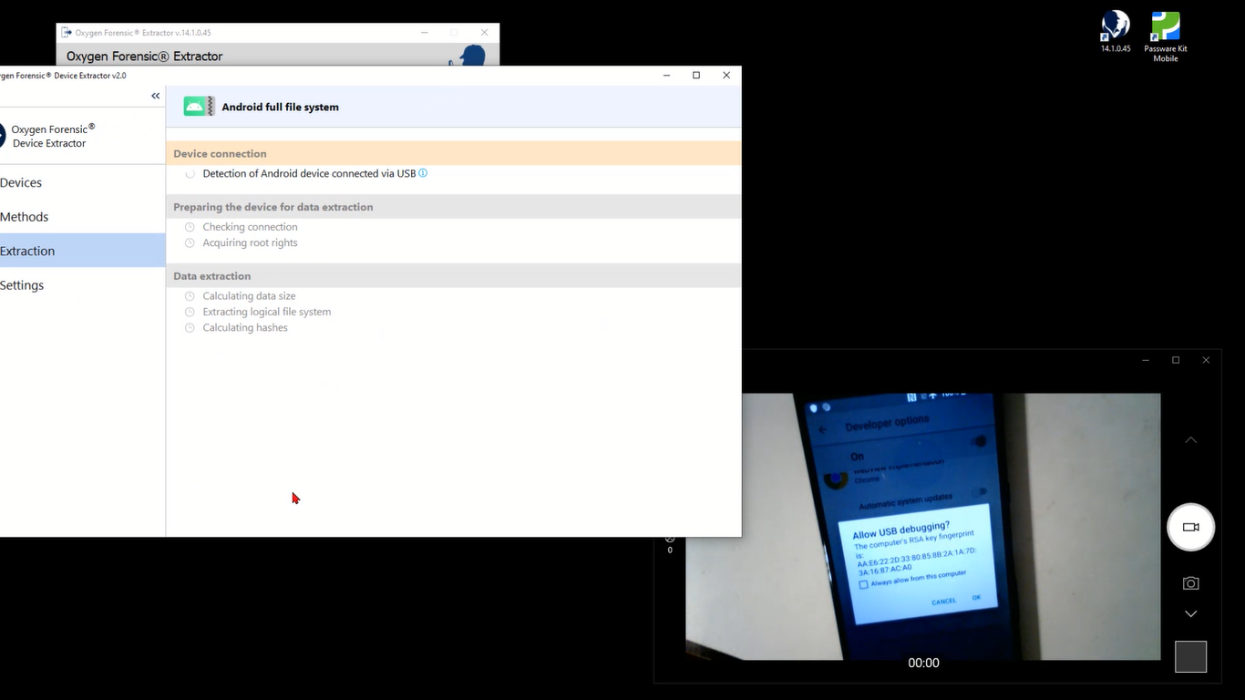Click the Android full file system icon
1245x700 pixels.
click(199, 107)
